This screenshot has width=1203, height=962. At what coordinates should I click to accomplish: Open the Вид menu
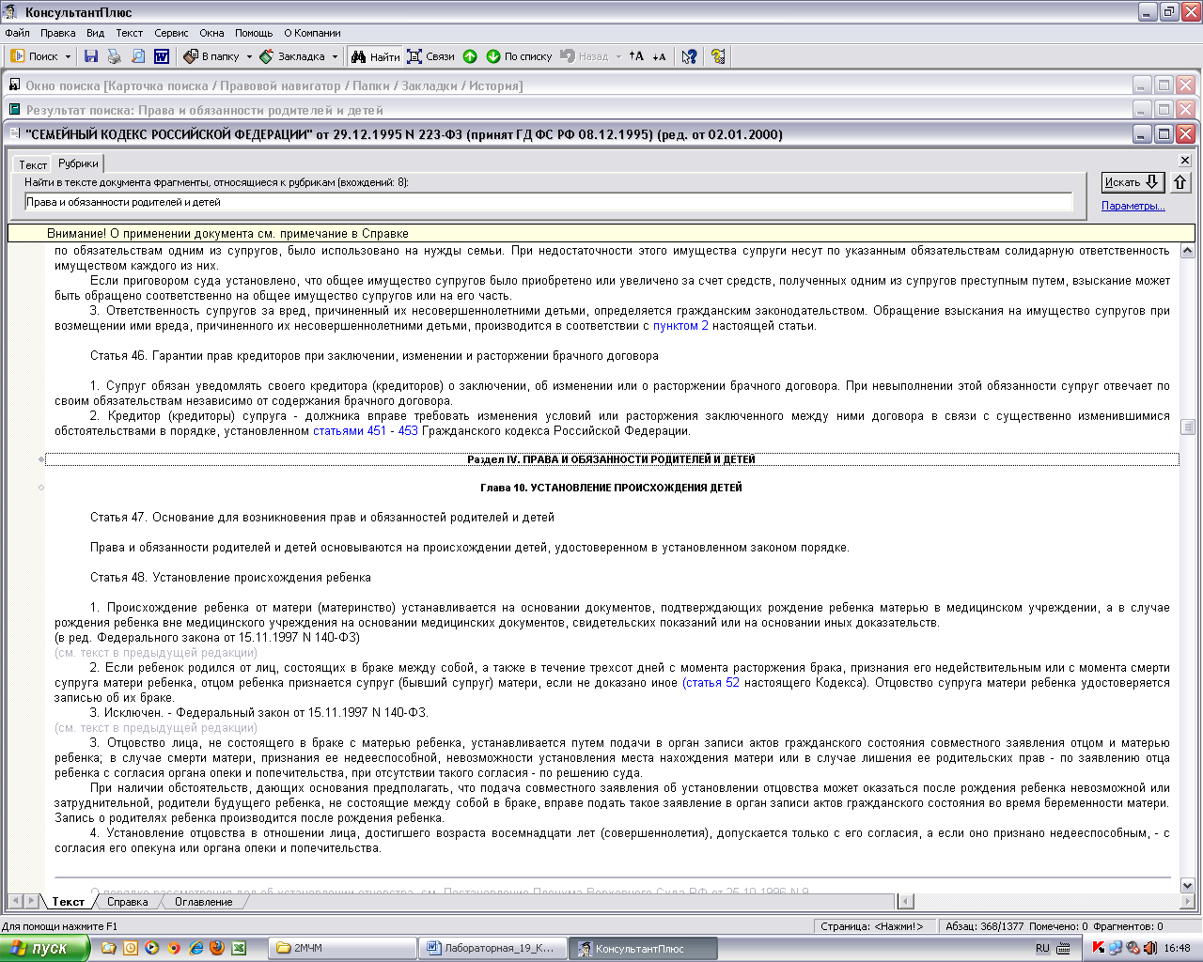coord(95,33)
